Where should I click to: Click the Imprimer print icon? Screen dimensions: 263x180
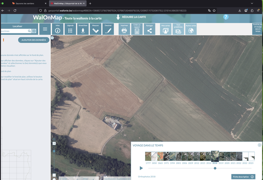tap(124, 29)
